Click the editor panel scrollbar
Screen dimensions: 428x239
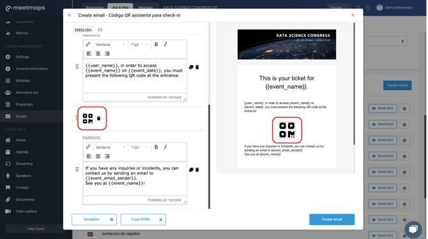point(209,156)
